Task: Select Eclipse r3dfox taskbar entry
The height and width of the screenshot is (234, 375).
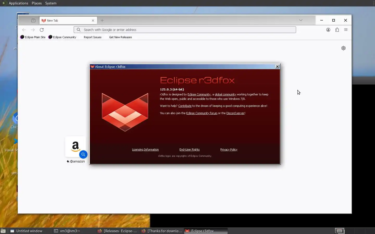Action: coord(206,231)
